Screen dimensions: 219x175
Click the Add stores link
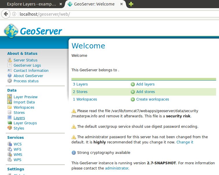point(146,92)
